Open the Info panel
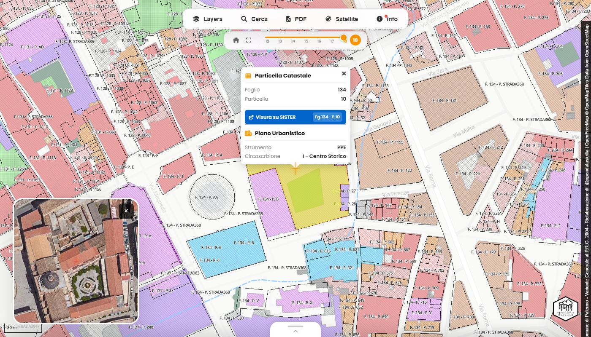This screenshot has width=591, height=337. tap(387, 19)
